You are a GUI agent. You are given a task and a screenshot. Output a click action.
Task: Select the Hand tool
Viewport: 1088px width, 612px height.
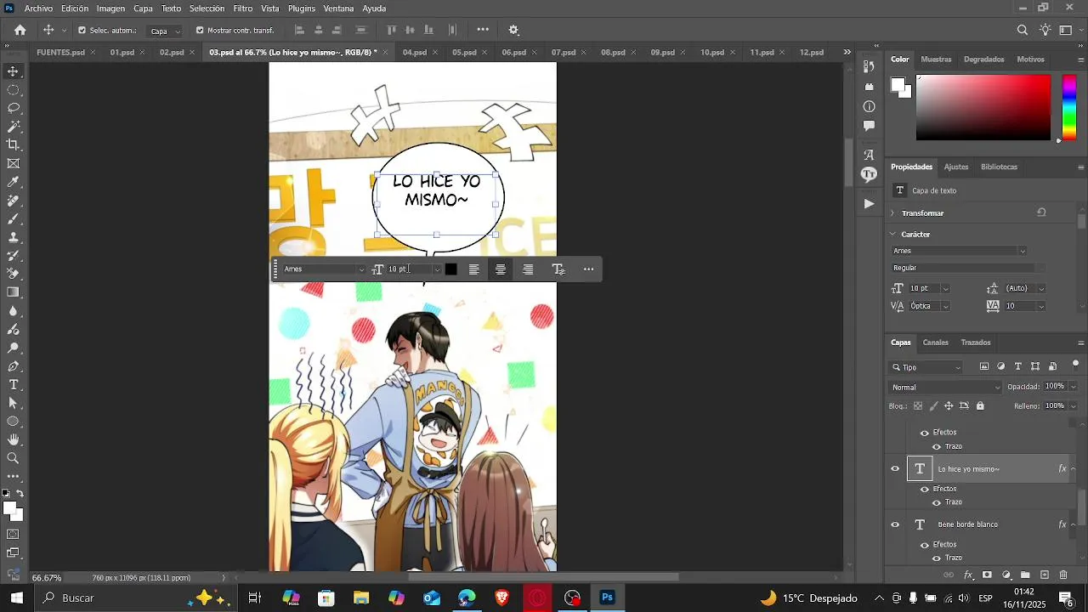(x=14, y=439)
